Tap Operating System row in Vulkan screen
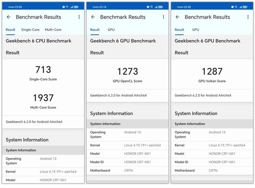Viewport: 255px width, 188px height. click(212, 135)
